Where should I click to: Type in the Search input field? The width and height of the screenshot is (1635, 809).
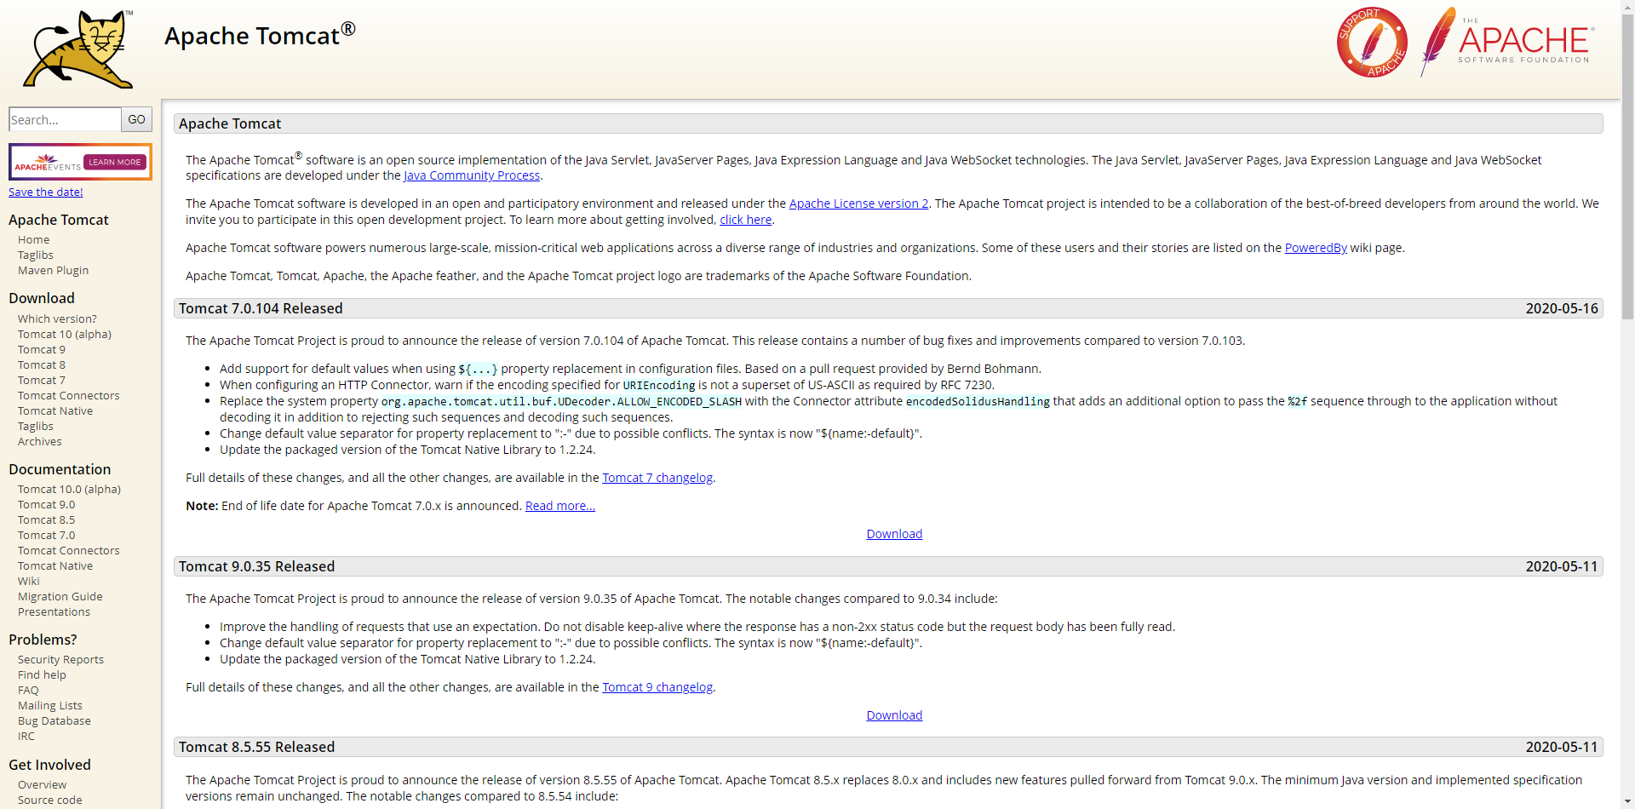coord(65,120)
